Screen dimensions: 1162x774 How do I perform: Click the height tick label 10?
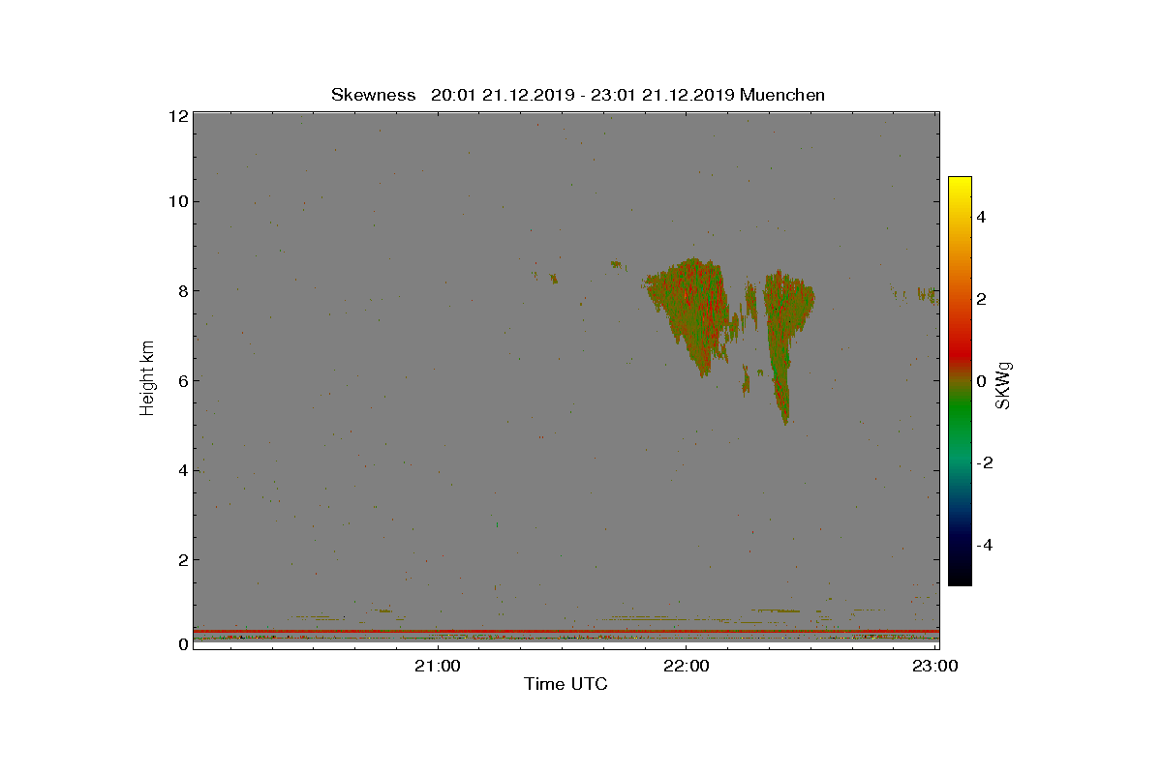click(x=177, y=201)
